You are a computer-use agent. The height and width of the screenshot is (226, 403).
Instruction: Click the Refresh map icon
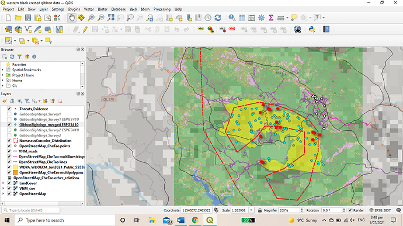tap(218, 18)
